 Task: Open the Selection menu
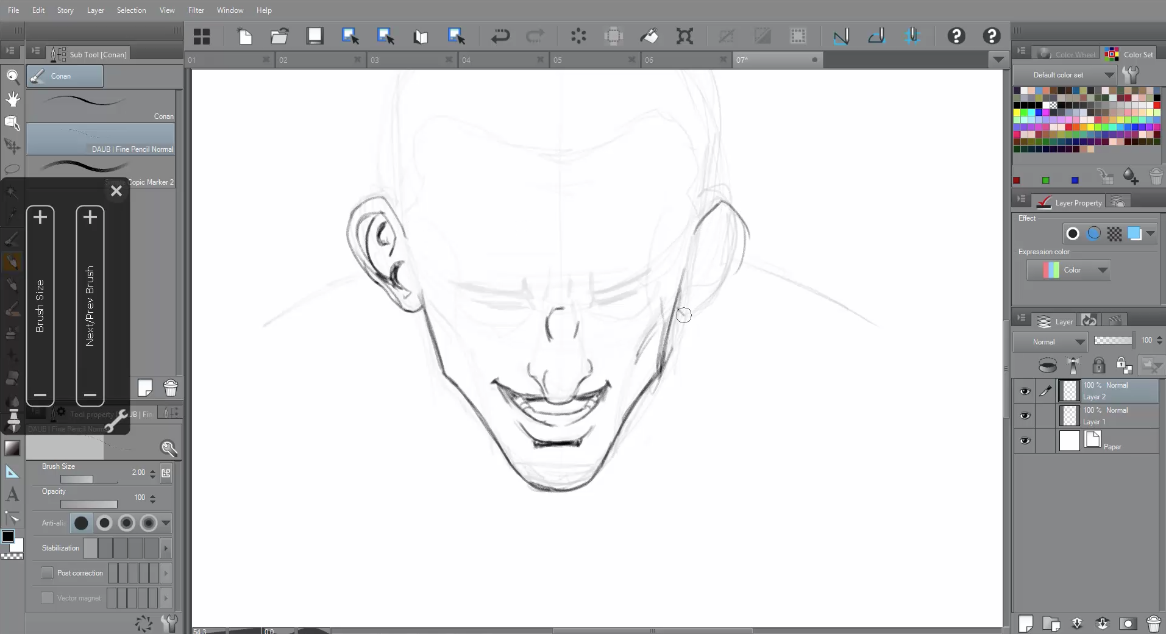131,10
